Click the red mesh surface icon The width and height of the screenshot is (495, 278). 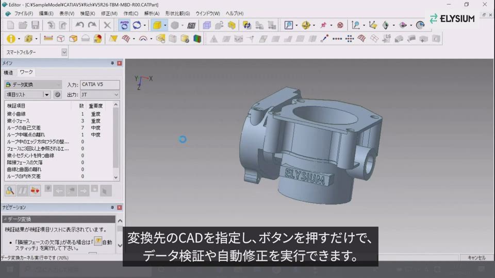point(126,39)
